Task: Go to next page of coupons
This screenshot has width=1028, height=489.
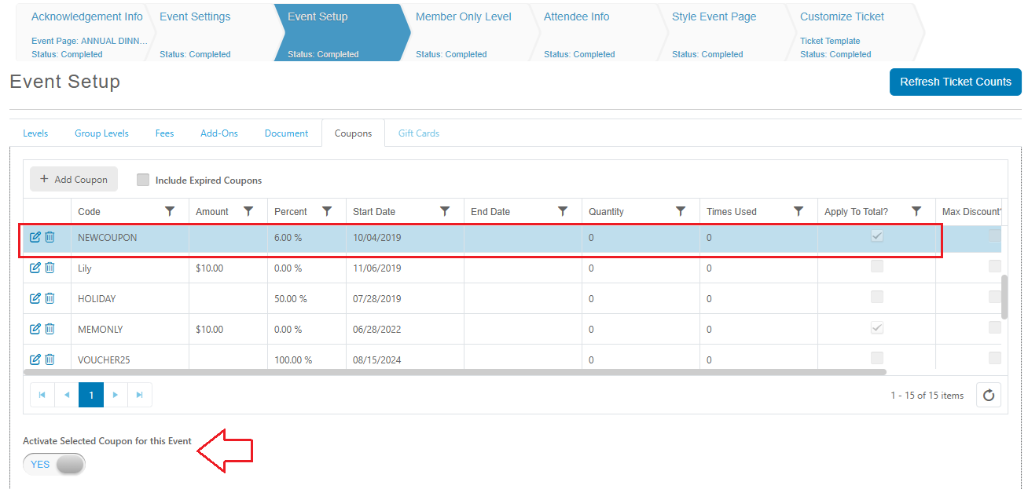Action: click(x=116, y=395)
